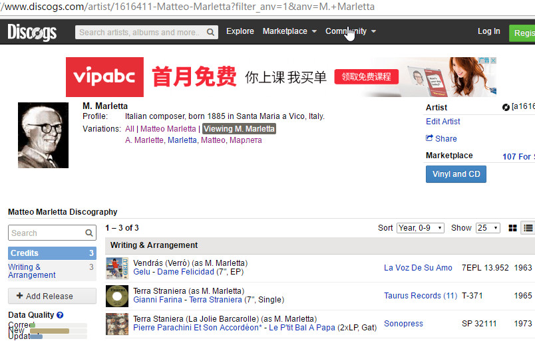
Task: Click catalog number 7EPL 13.952
Action: point(485,268)
